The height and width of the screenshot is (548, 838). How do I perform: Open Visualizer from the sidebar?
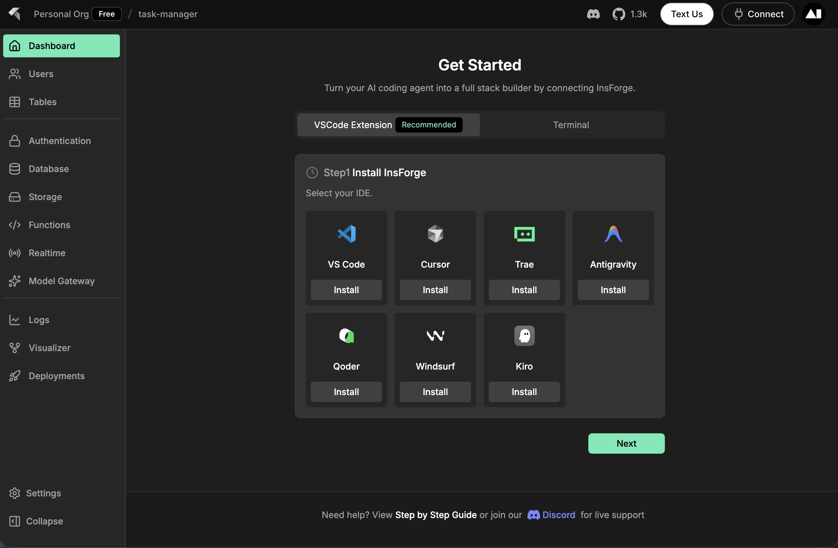pyautogui.click(x=62, y=348)
